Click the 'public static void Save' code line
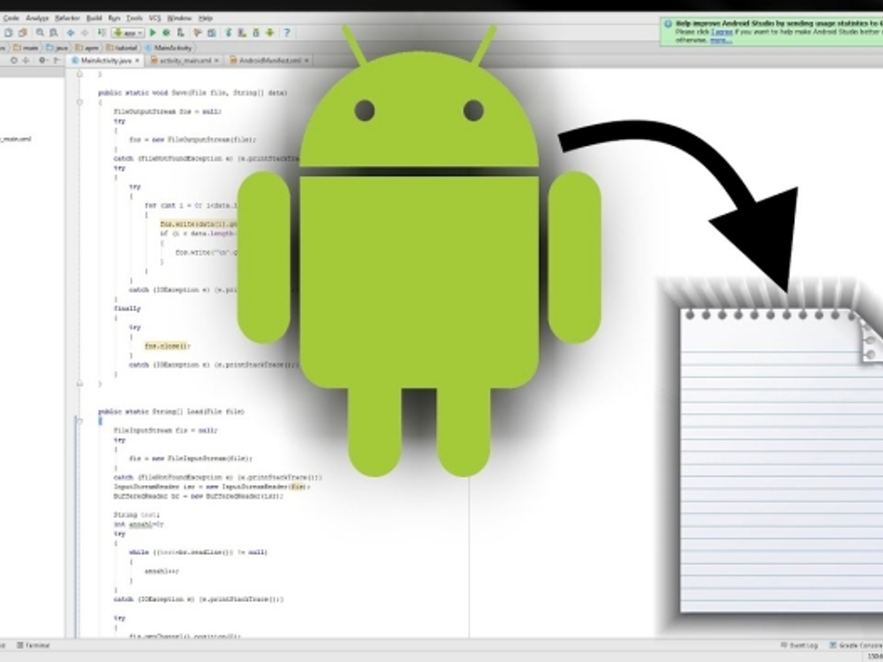 click(x=192, y=92)
